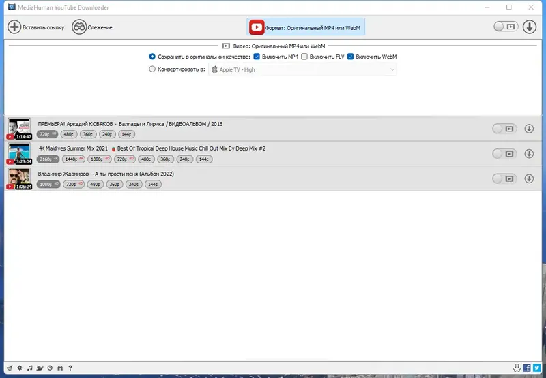Click the music note icon in status bar
Image resolution: width=546 pixels, height=378 pixels.
click(x=29, y=368)
